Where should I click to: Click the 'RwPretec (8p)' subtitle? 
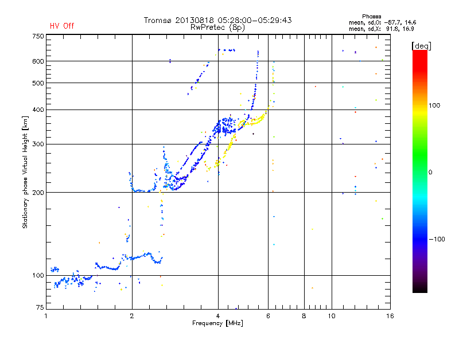(217, 28)
